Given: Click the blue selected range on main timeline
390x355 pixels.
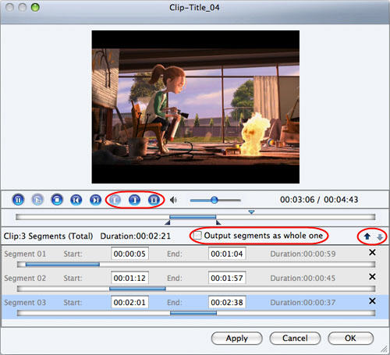Looking at the screenshot, I should [x=193, y=217].
